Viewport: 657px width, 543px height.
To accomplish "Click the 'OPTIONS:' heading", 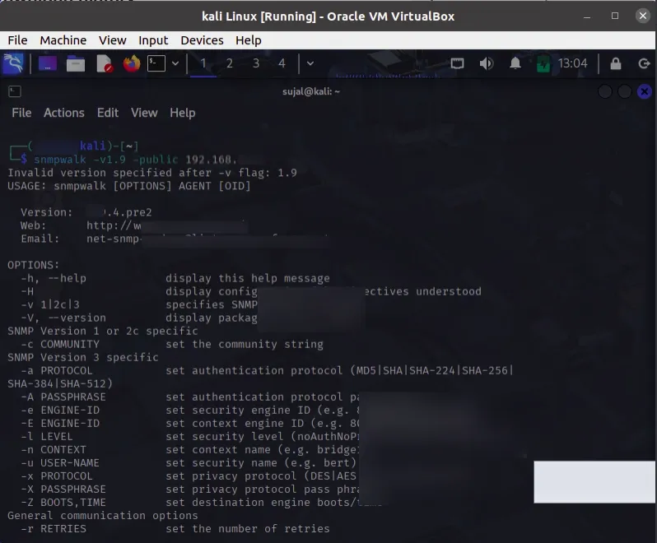I will (x=34, y=265).
